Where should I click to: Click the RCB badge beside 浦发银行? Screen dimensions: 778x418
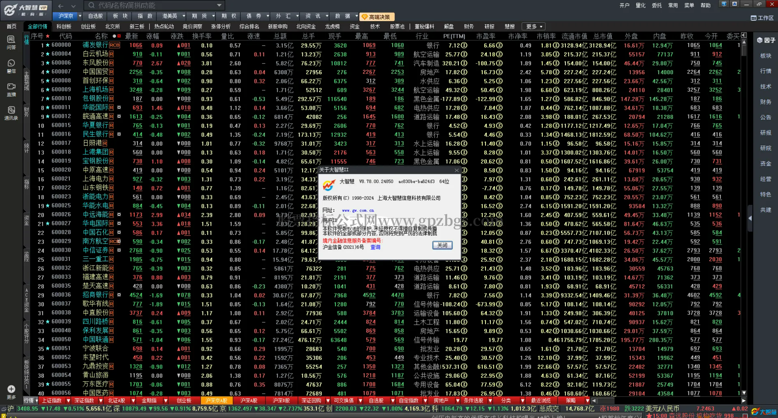[x=115, y=45]
